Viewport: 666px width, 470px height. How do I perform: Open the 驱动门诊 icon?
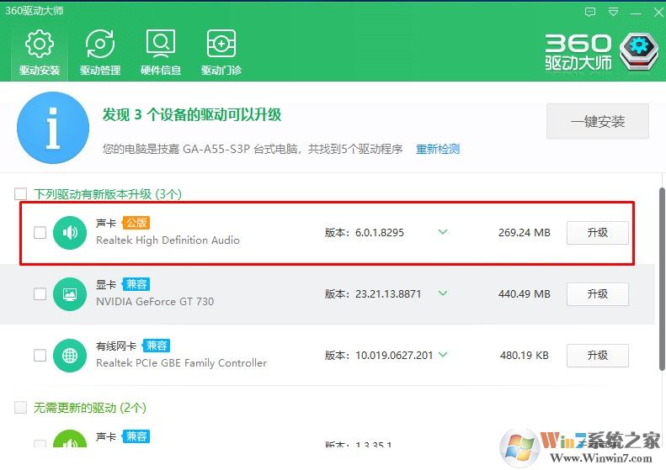(x=221, y=45)
